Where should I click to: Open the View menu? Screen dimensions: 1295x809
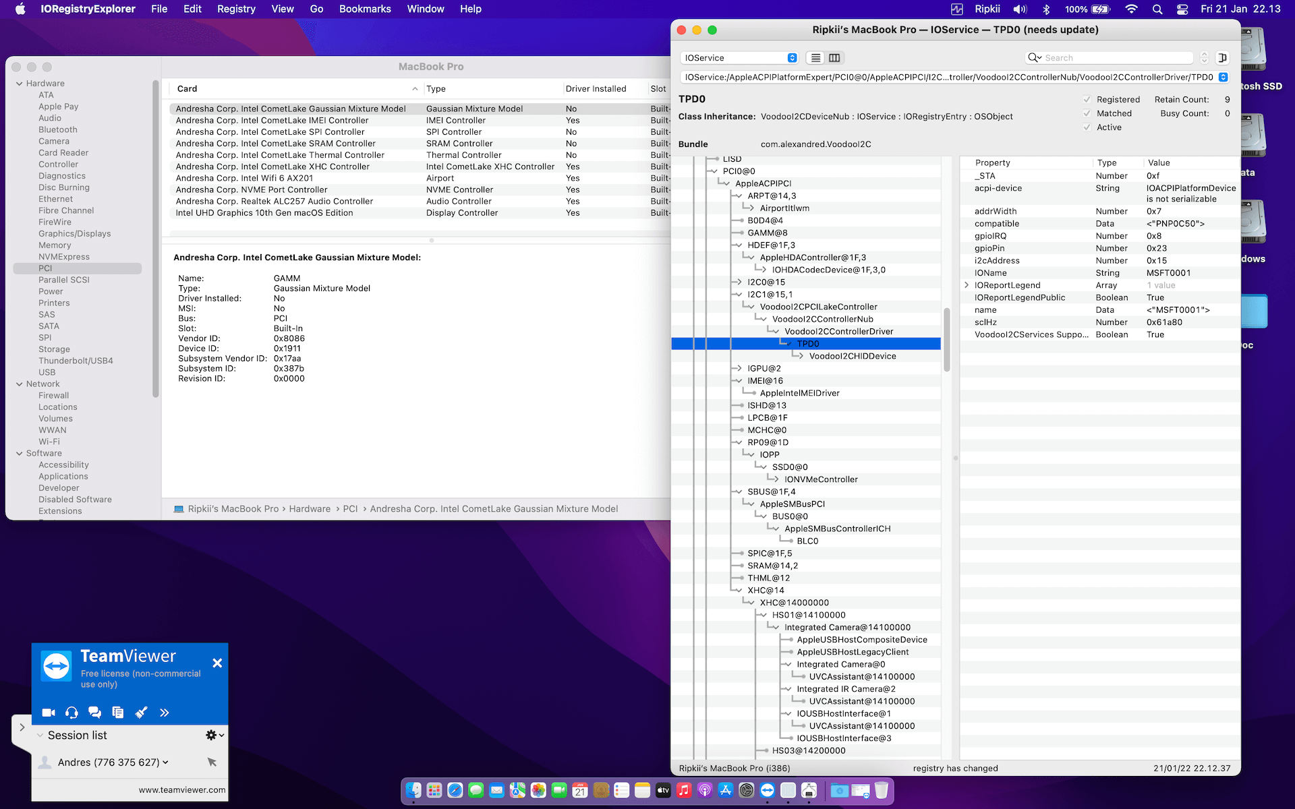(283, 9)
